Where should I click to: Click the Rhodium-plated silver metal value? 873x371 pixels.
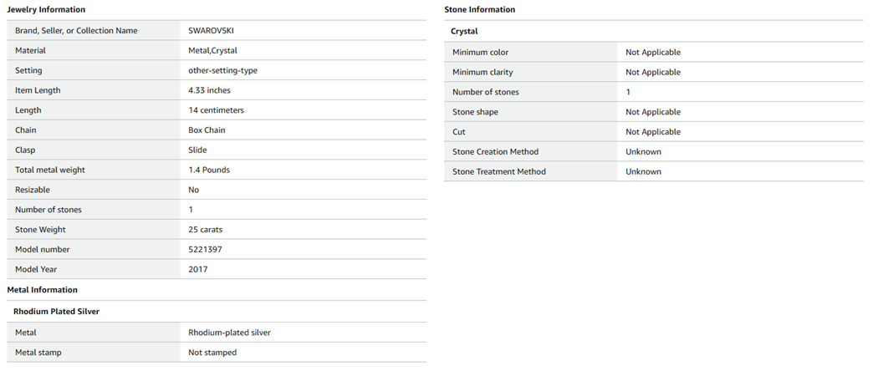coord(229,333)
